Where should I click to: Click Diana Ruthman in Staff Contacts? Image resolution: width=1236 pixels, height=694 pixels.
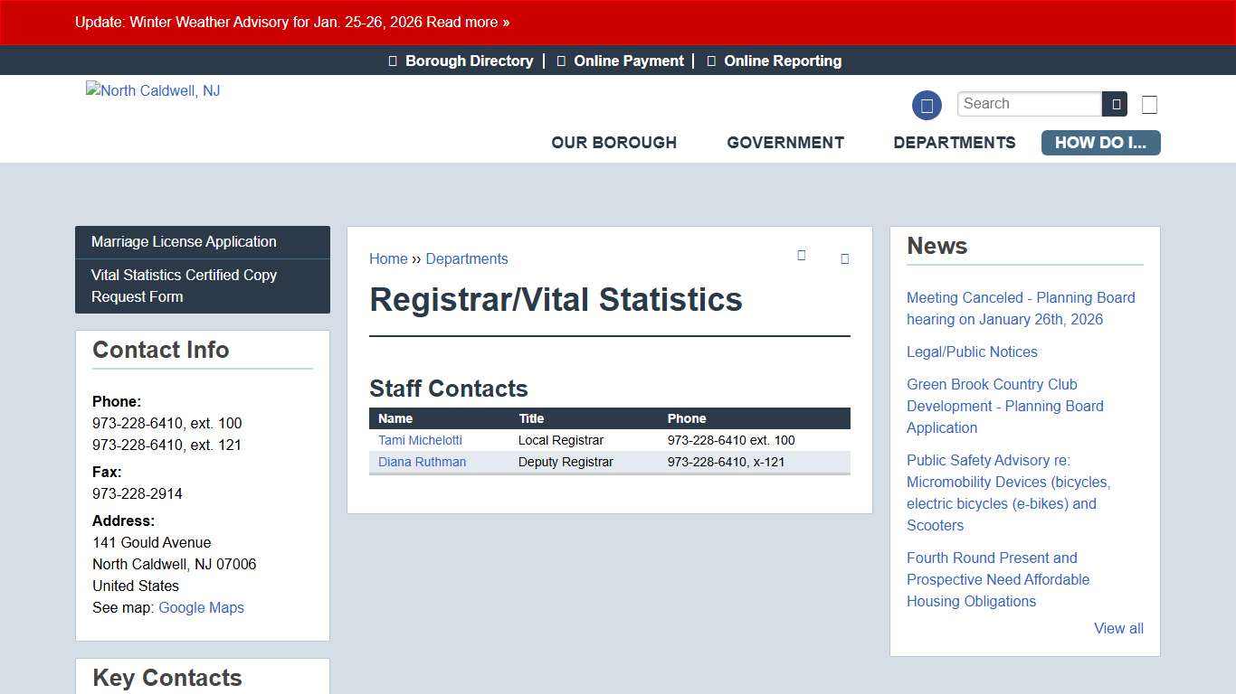pos(422,462)
